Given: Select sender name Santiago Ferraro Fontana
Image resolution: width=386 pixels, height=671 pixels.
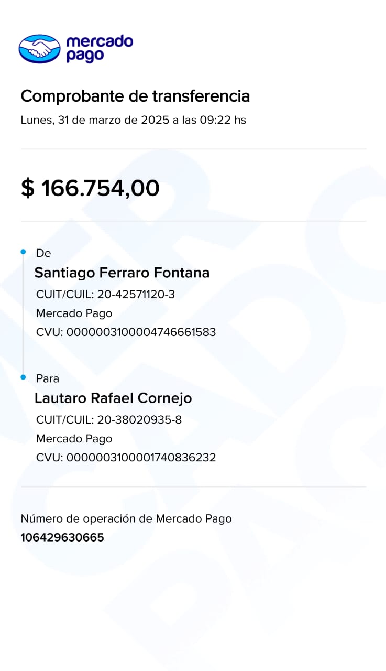Looking at the screenshot, I should 122,273.
